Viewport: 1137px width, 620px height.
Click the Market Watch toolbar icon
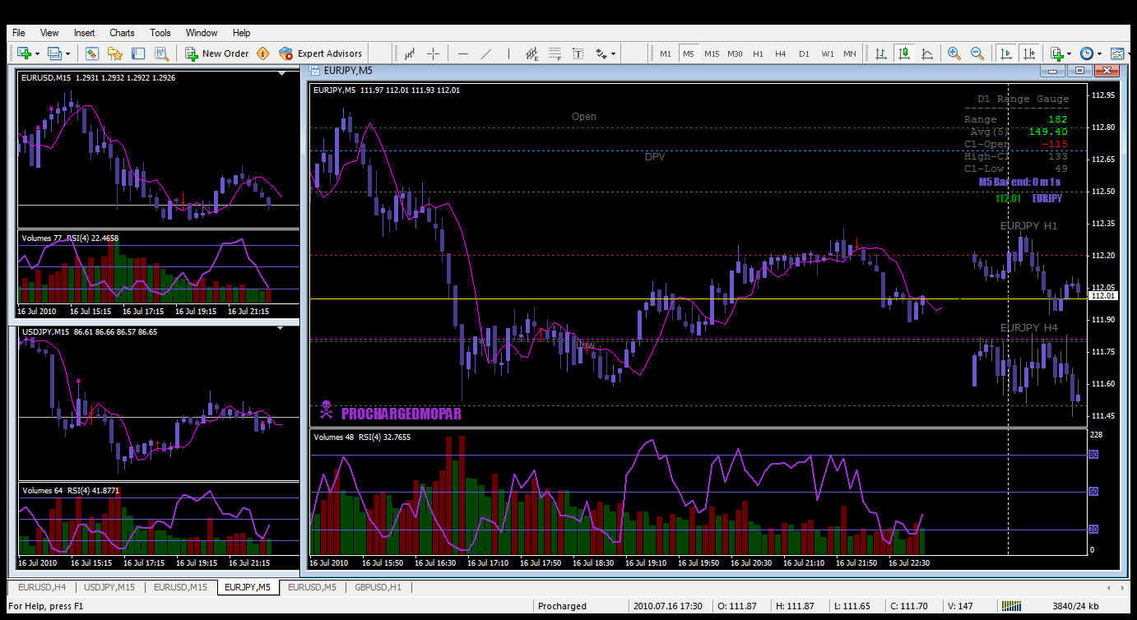pyautogui.click(x=91, y=53)
